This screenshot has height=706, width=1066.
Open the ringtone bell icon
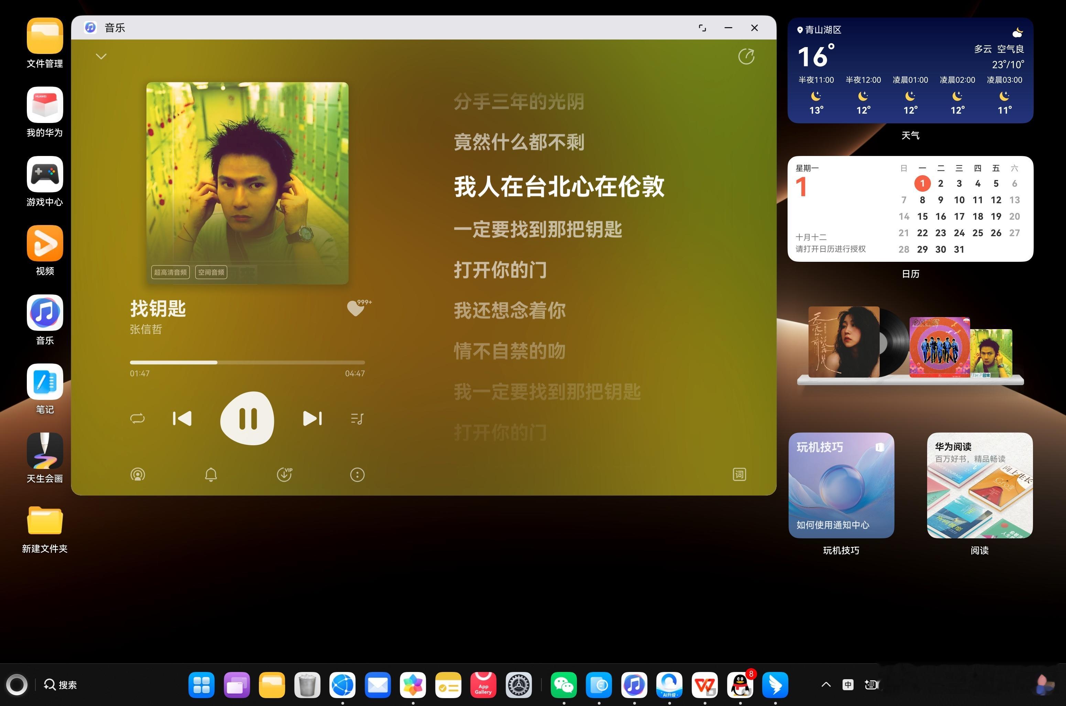click(211, 474)
